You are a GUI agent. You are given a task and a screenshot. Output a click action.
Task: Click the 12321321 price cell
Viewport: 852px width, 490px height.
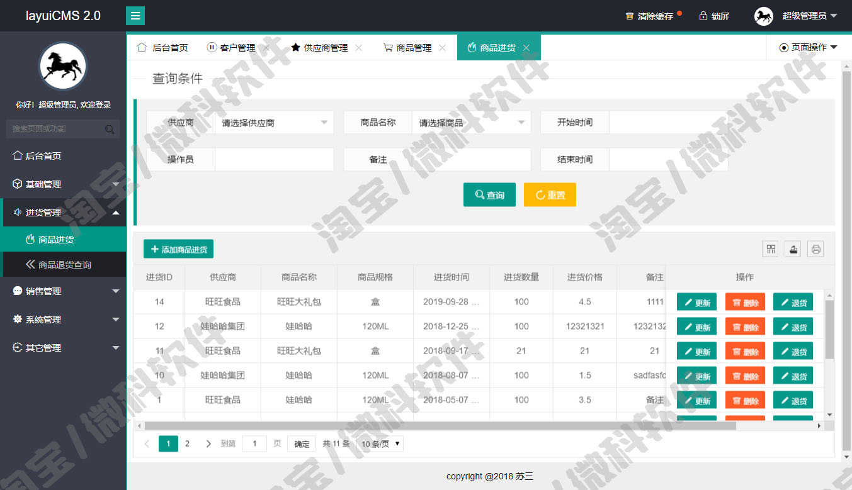584,326
